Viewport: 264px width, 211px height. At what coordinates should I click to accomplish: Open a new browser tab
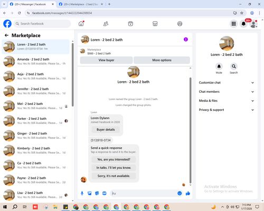point(109,4)
